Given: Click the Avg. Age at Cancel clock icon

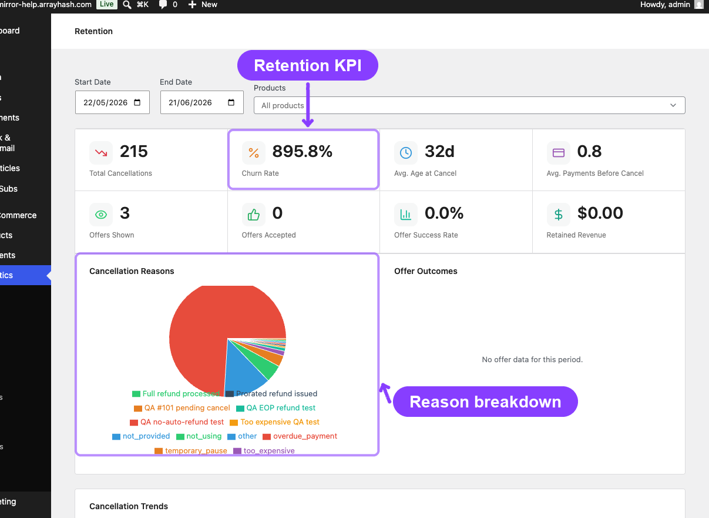Looking at the screenshot, I should coord(406,153).
